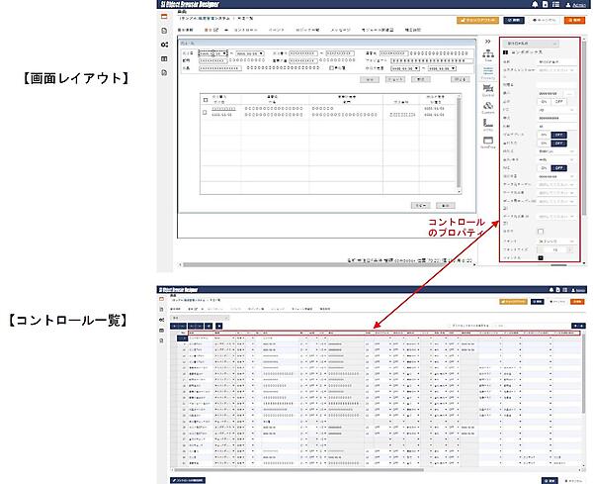Screen dimensions: 593x484
Task: Choose the Custom tool icon
Action: 488,108
